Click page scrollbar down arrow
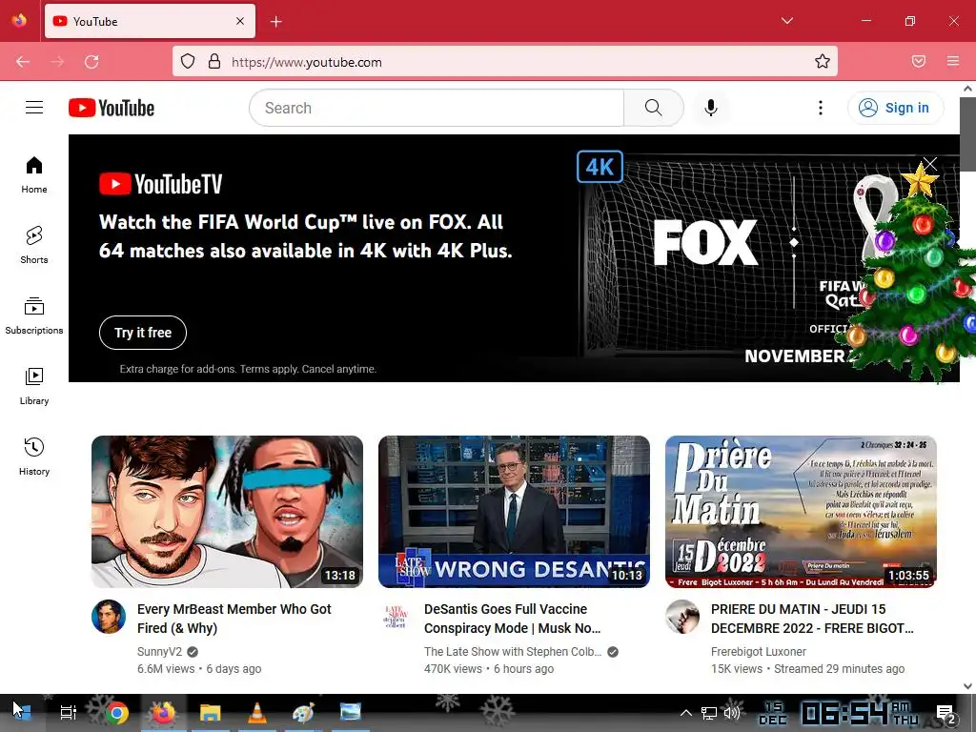Screen dimensions: 976x732 point(968,686)
